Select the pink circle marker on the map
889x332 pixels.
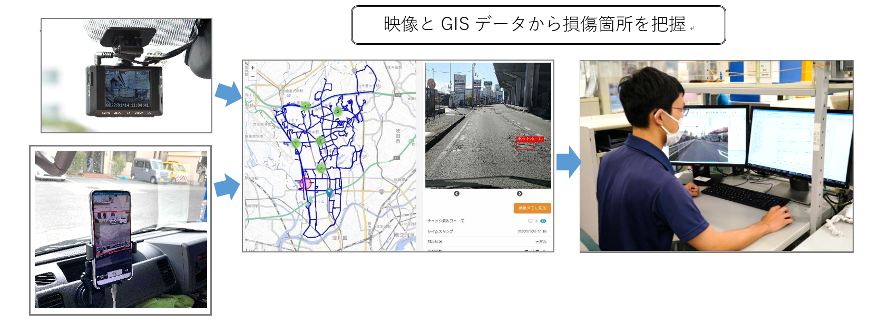[x=306, y=183]
